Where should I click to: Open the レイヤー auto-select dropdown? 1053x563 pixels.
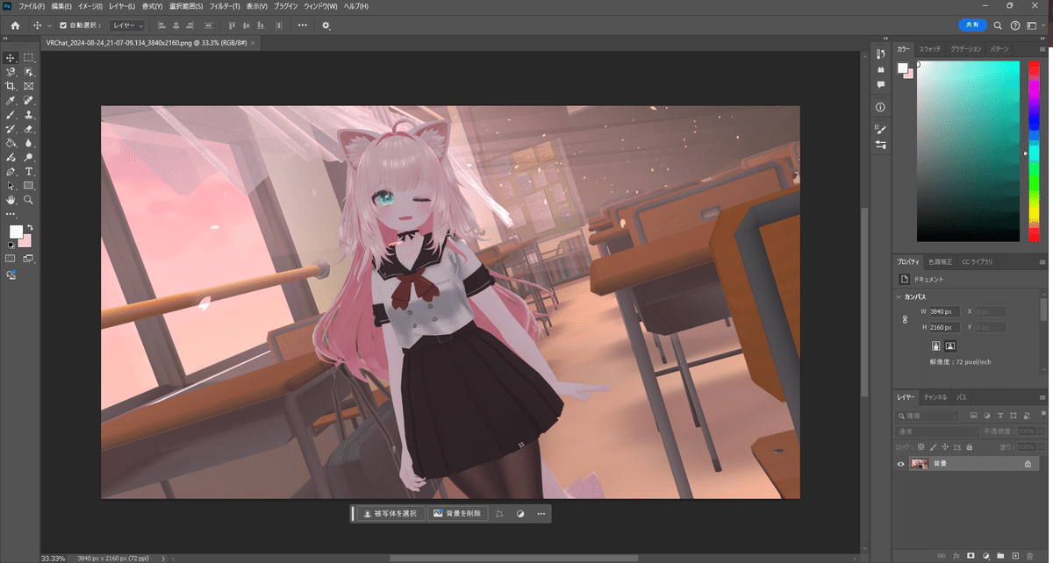[x=128, y=25]
